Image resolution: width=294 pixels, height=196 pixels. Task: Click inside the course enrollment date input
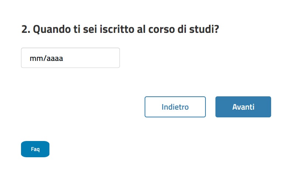70,58
